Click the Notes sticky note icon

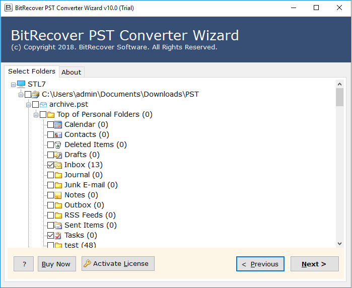tap(58, 195)
